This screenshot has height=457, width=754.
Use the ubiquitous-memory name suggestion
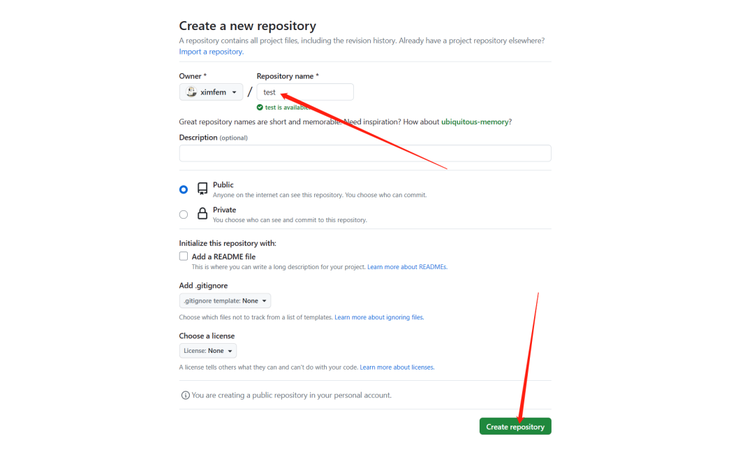point(475,122)
